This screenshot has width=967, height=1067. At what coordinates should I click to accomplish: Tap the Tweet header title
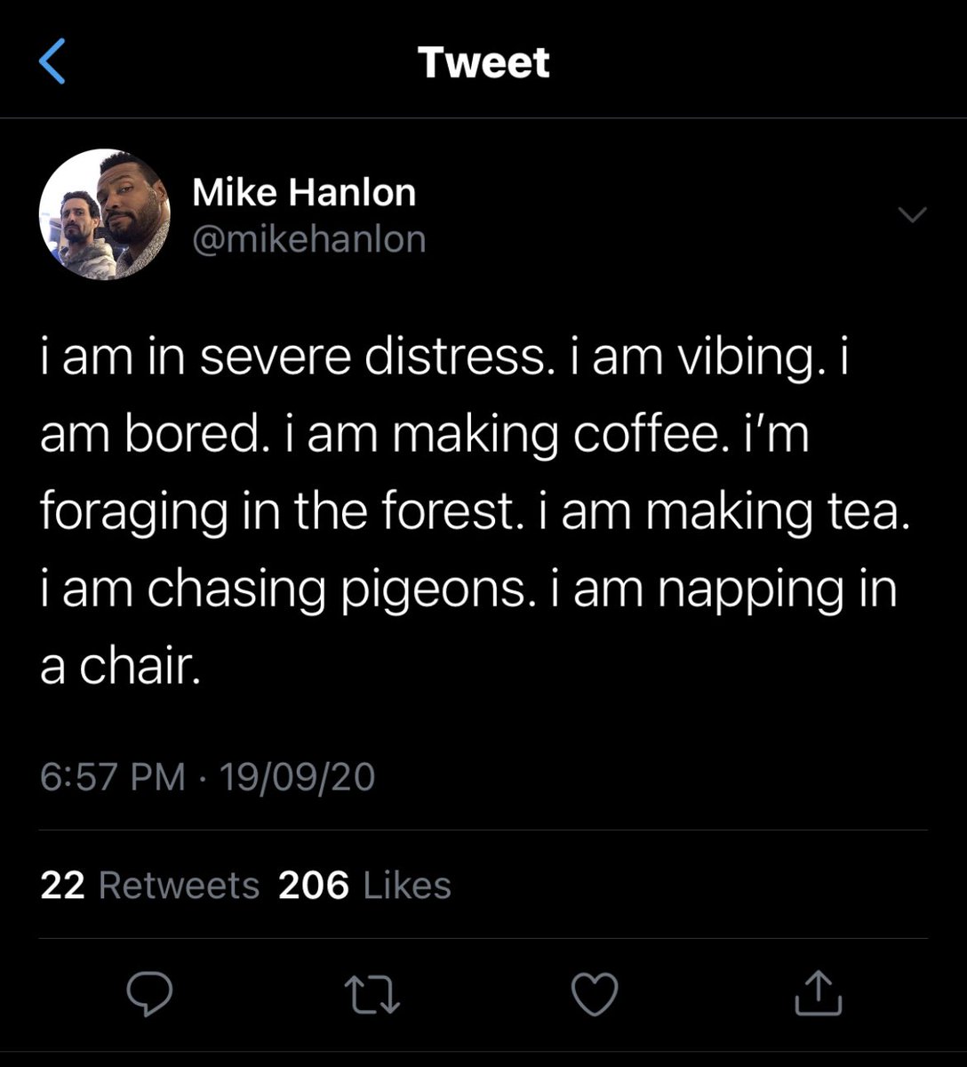pos(483,62)
